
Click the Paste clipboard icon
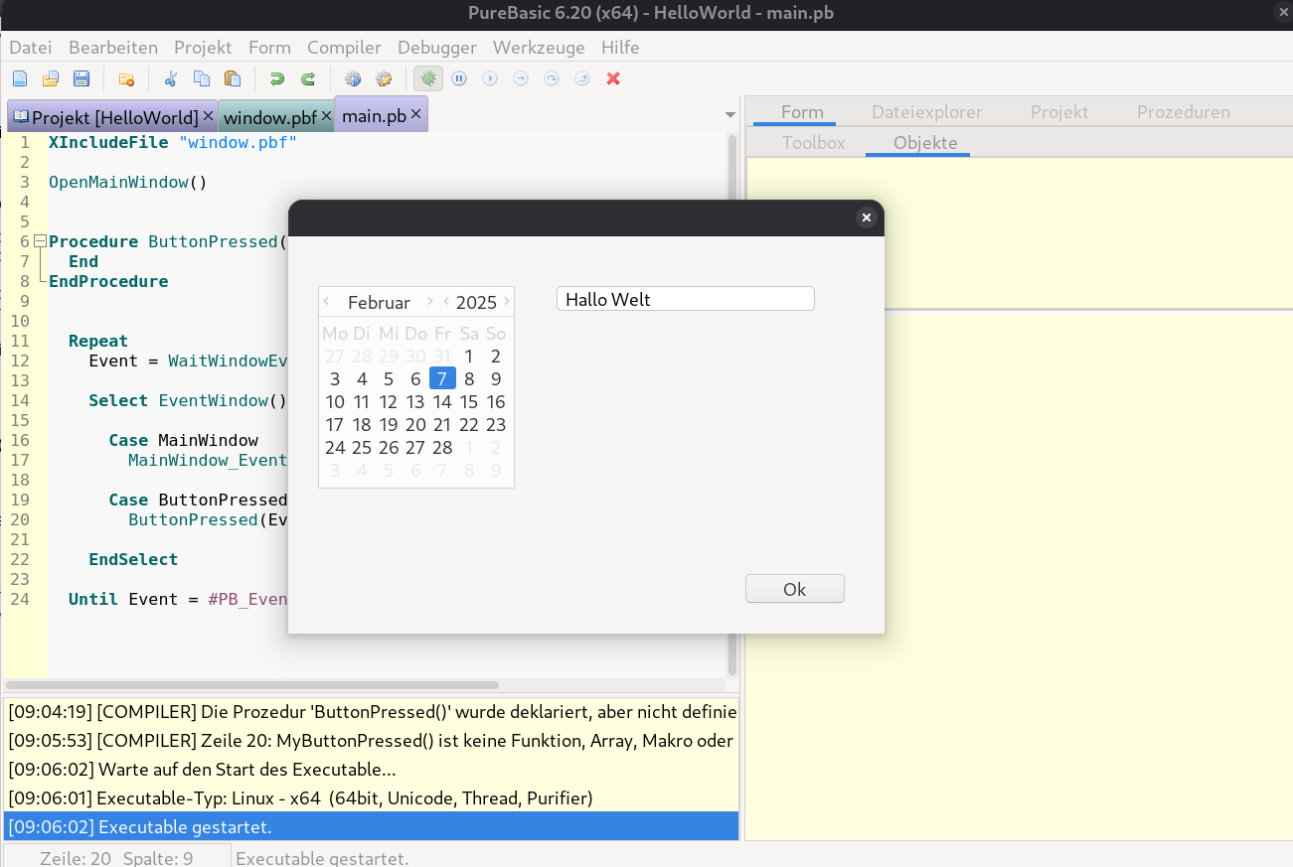233,78
